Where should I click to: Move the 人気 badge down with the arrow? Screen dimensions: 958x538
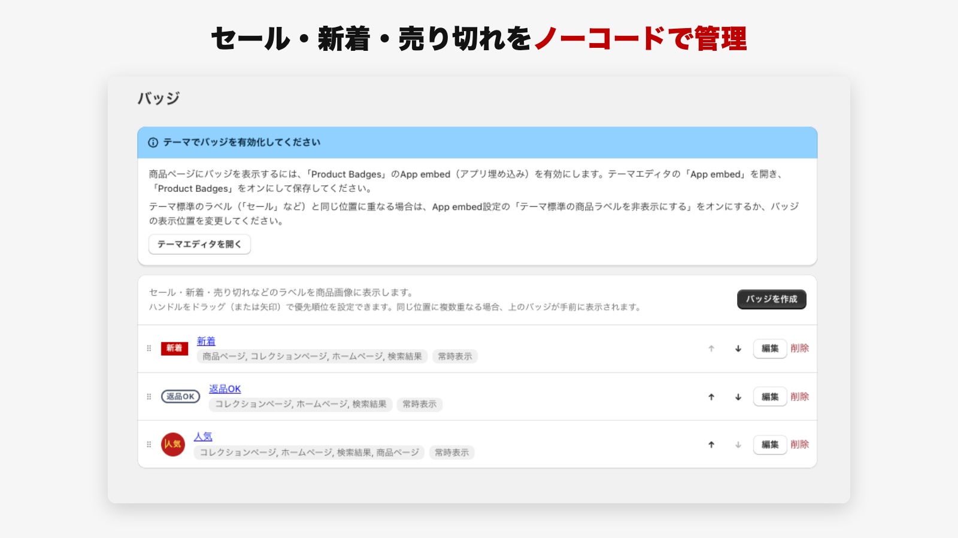[738, 445]
